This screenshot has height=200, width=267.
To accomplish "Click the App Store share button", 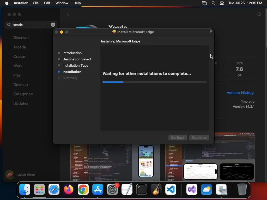I will click(x=259, y=14).
